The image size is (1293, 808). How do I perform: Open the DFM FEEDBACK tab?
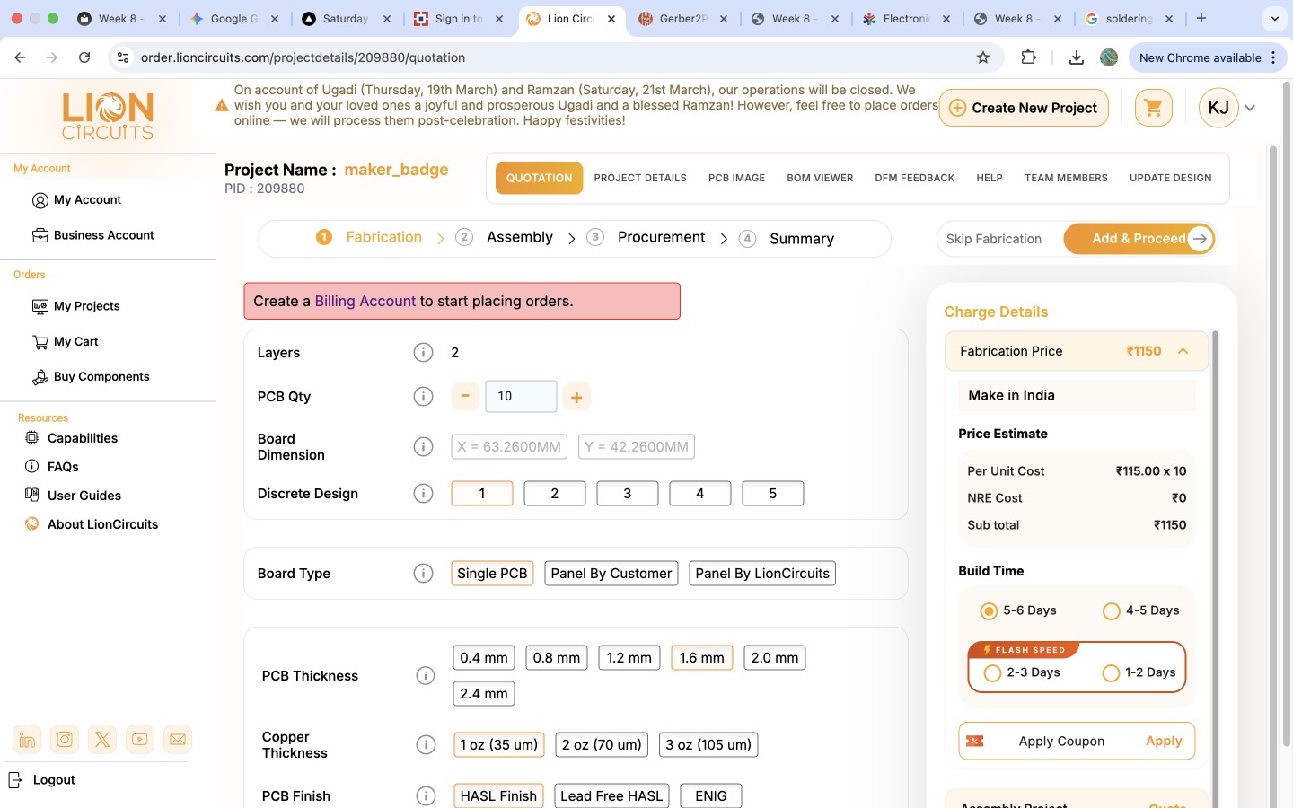(x=915, y=178)
